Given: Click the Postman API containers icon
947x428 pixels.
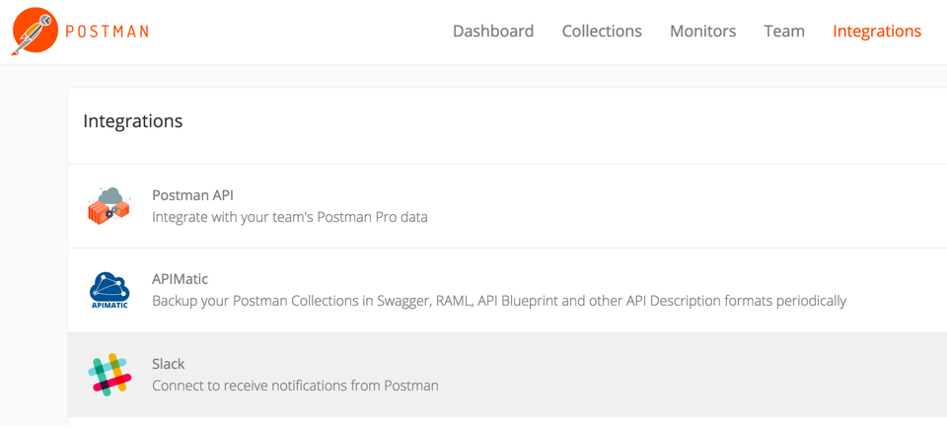Looking at the screenshot, I should (x=109, y=206).
